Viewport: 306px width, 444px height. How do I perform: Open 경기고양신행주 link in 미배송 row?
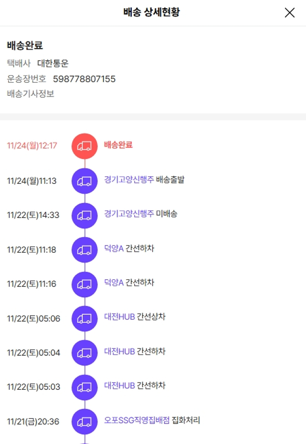(x=129, y=214)
